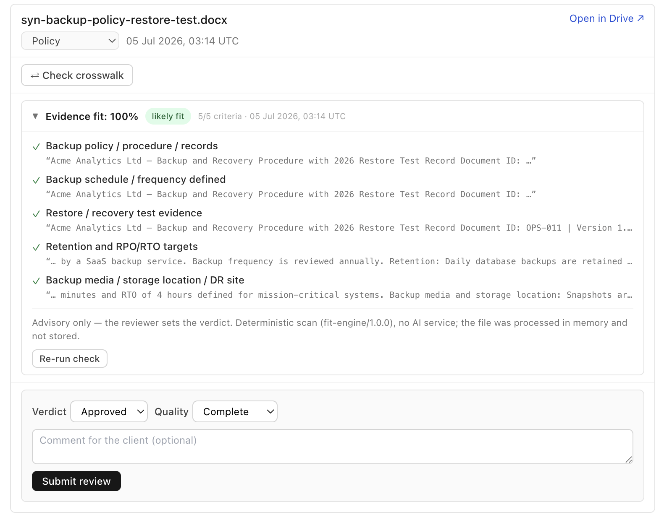Open the Quality dropdown set to Complete

tap(235, 411)
